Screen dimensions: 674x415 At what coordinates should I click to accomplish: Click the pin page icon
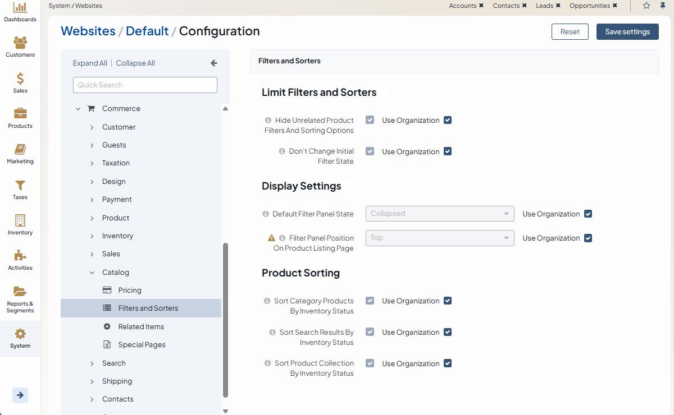tap(663, 6)
